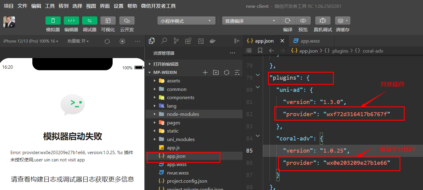423x190 pixels.
Task: Click the bookmark icon in editor toolbar
Action: click(x=260, y=50)
